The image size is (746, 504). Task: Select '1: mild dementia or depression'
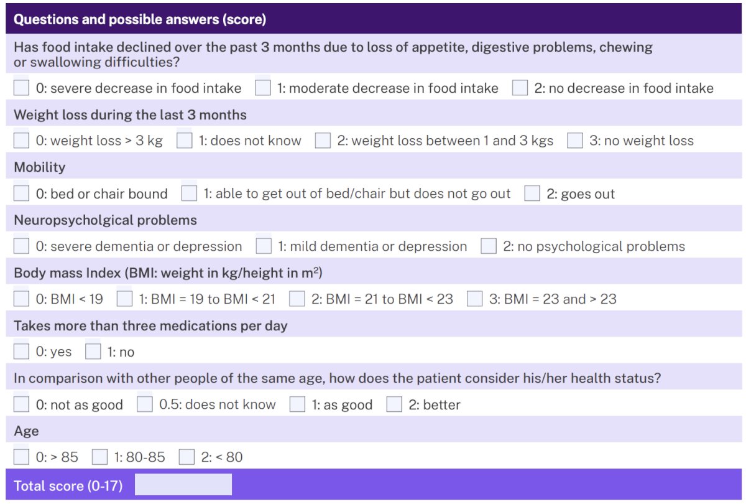tap(264, 246)
